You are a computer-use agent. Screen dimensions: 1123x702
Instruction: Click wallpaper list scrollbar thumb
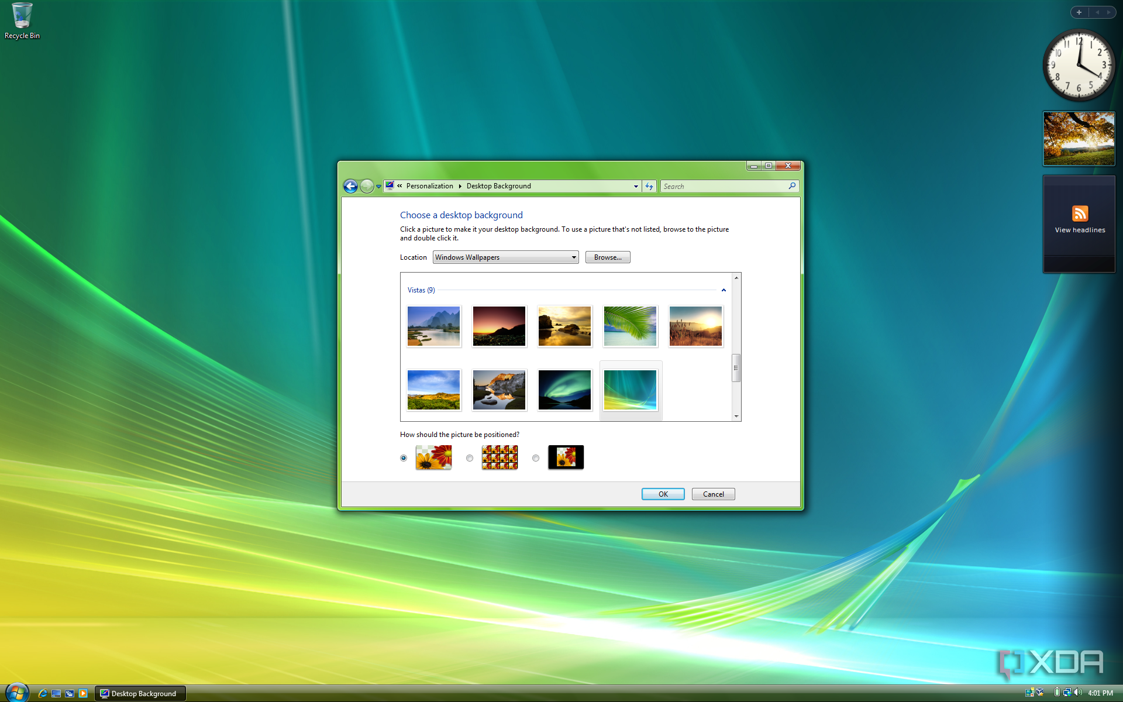coord(736,368)
